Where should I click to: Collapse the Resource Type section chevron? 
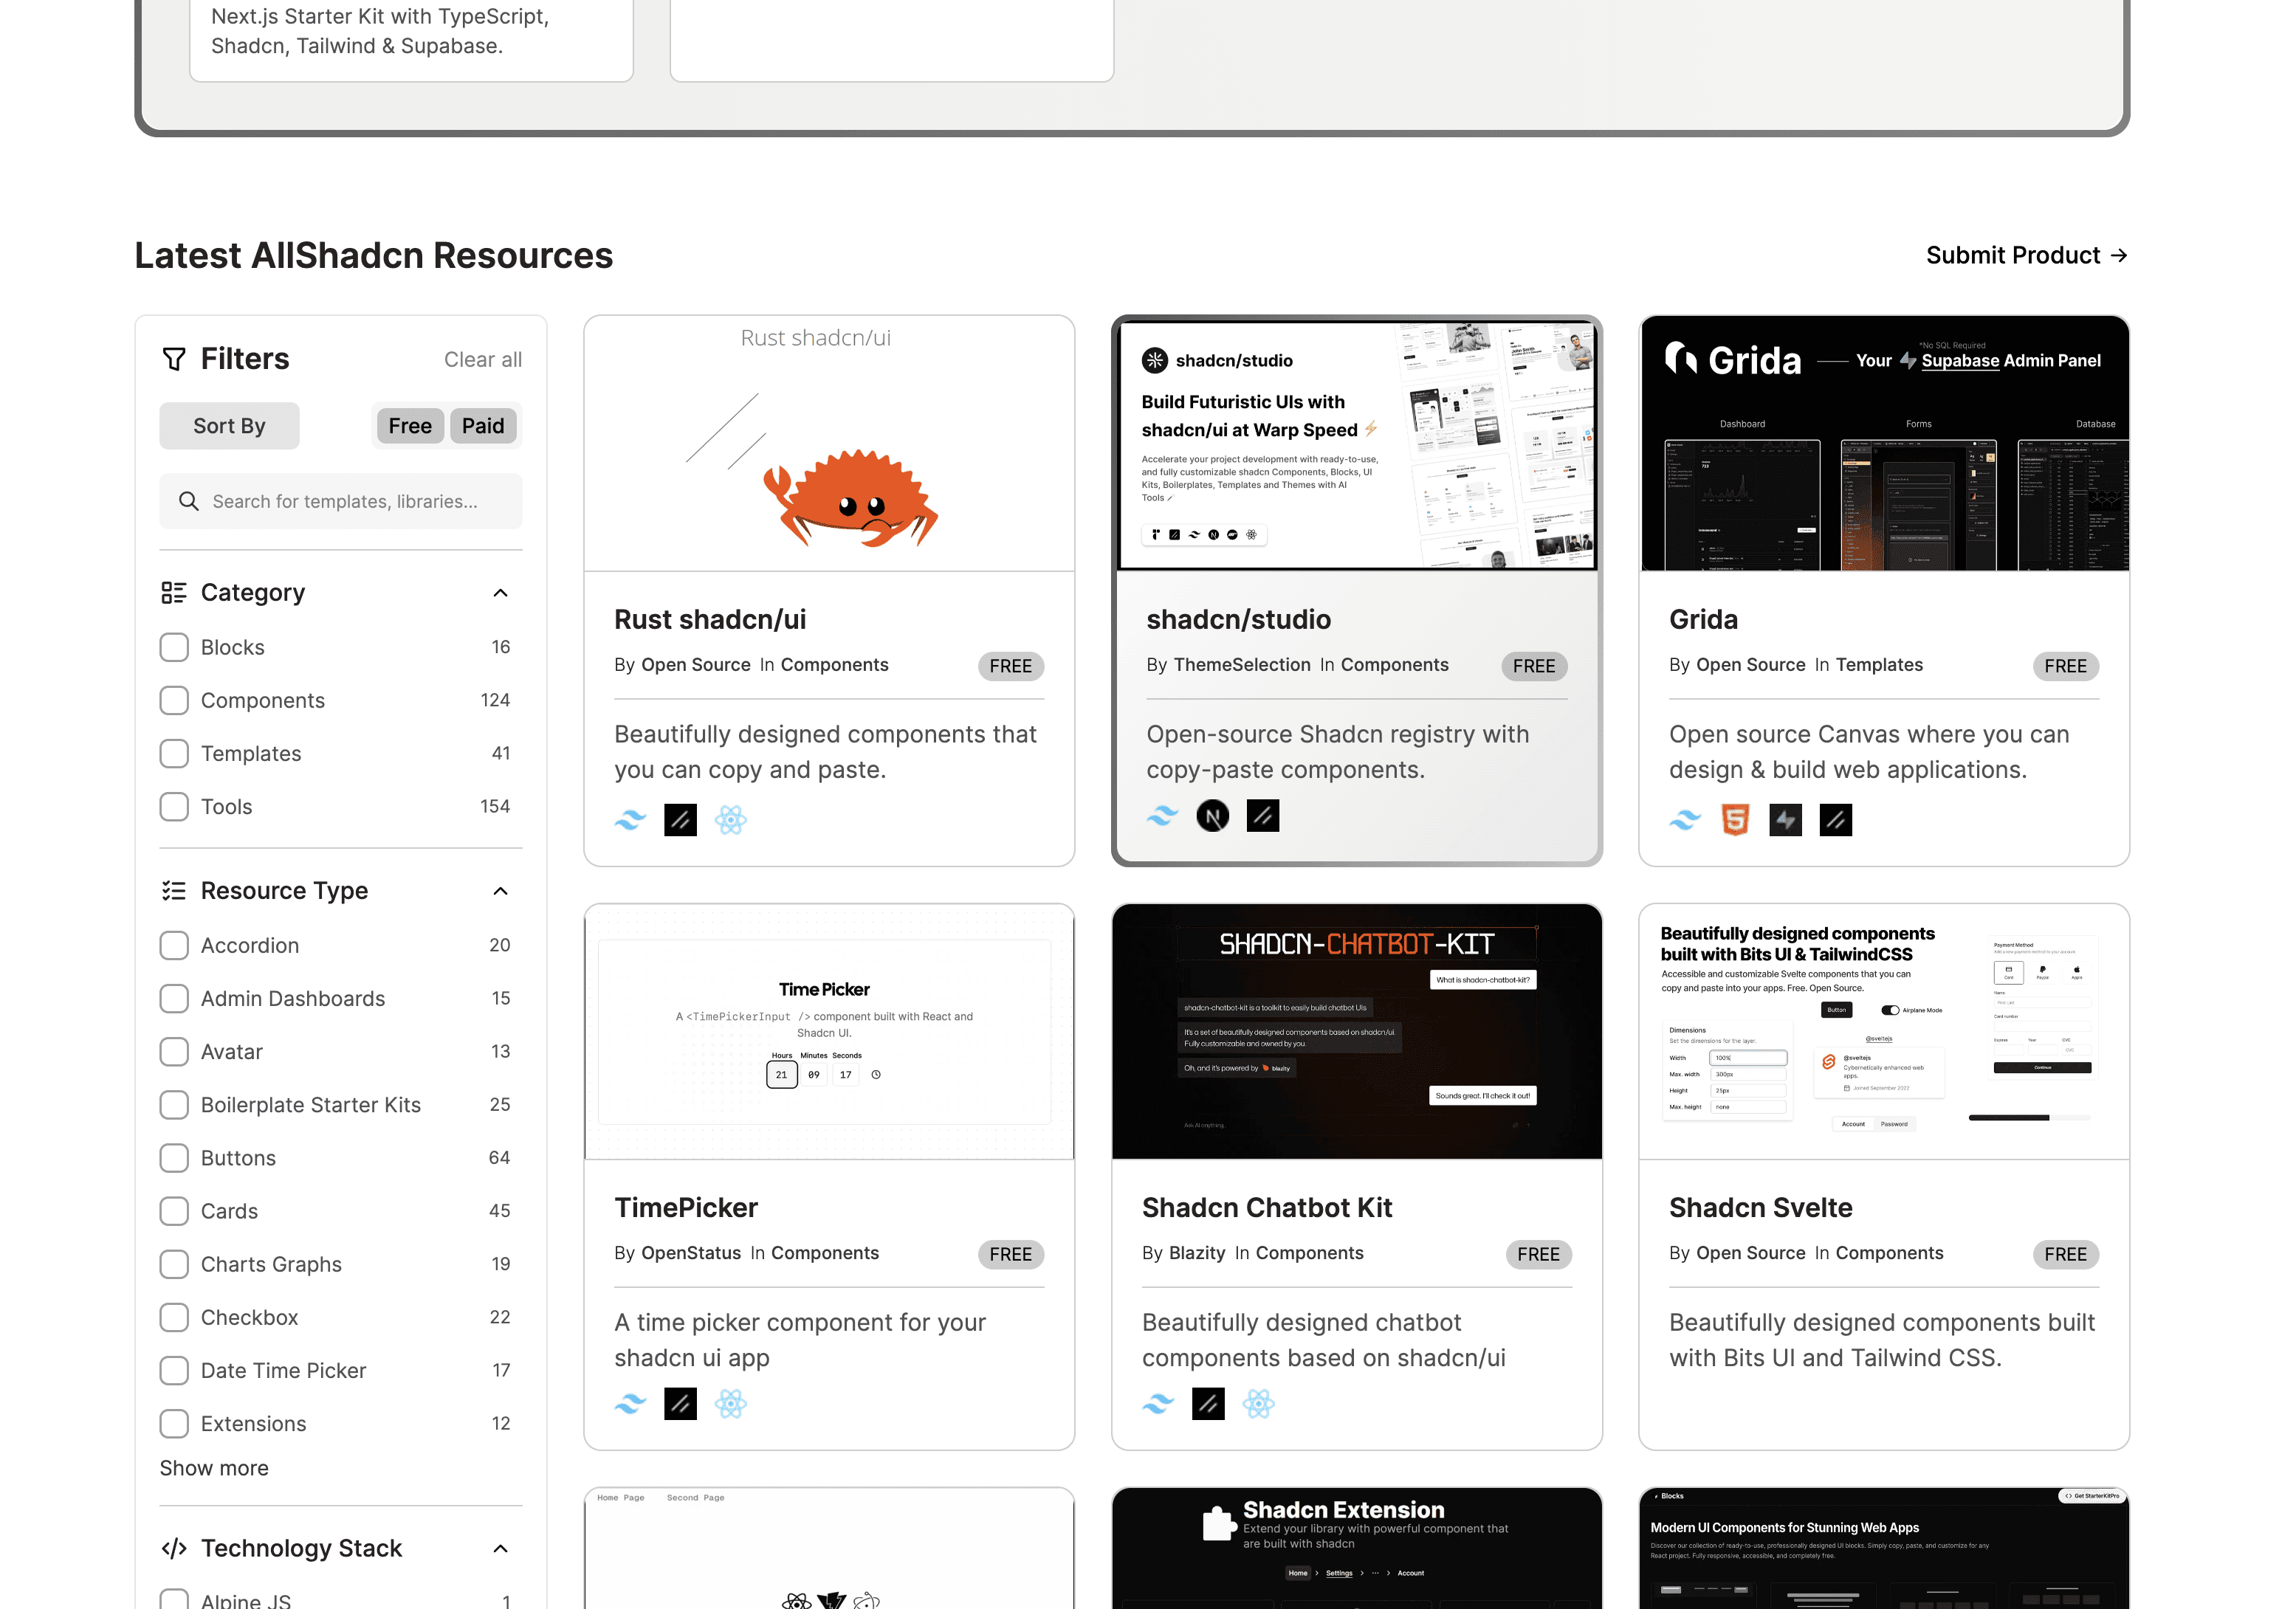[500, 891]
